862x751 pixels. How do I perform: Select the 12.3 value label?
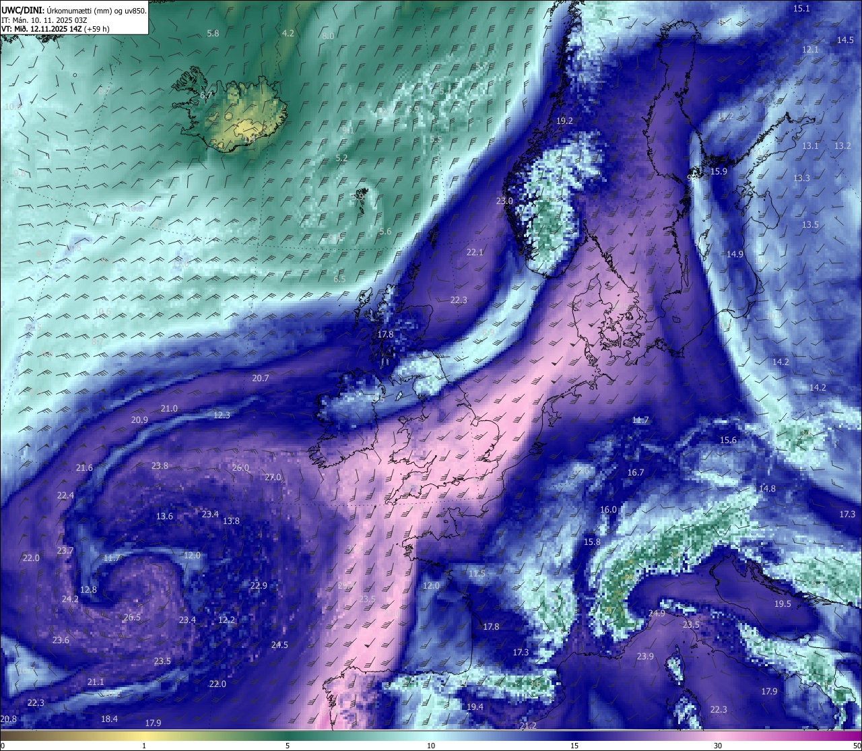click(222, 415)
